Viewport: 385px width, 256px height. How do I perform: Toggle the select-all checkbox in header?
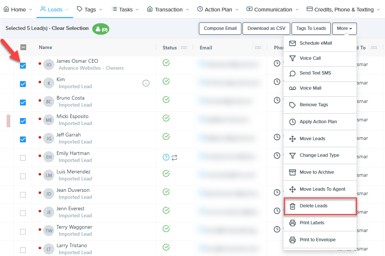23,47
